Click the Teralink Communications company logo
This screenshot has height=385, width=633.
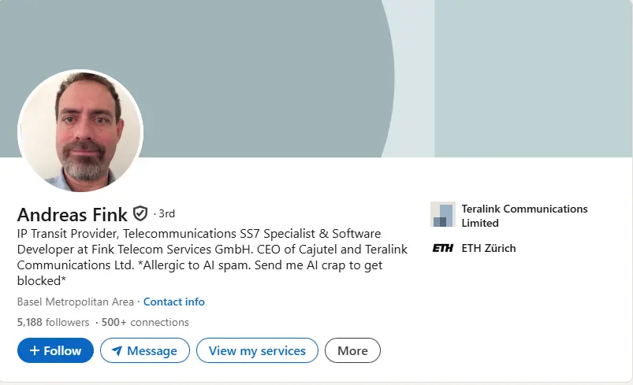point(442,215)
